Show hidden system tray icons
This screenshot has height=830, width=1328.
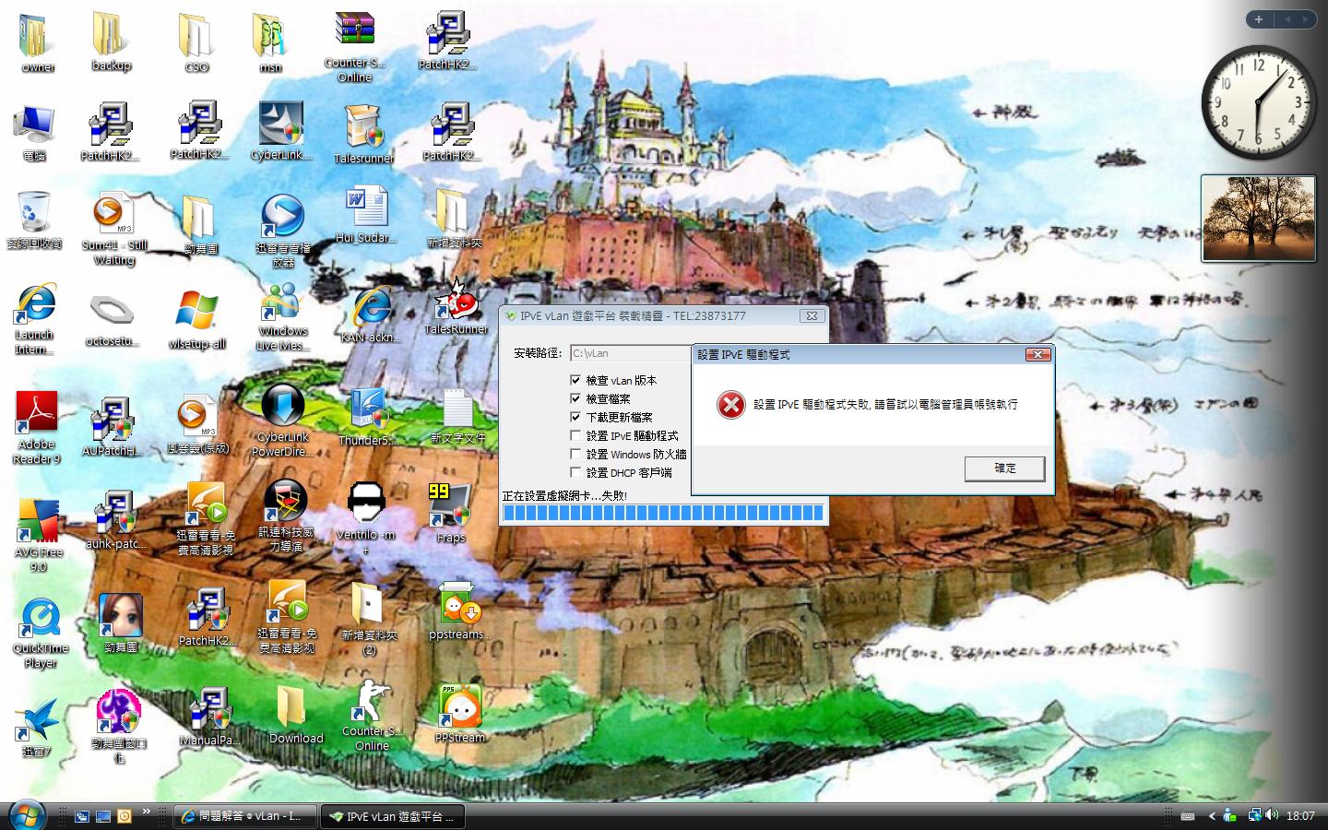coord(1212,816)
